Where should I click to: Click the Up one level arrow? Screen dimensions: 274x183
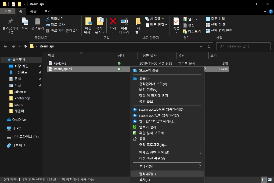coord(25,46)
